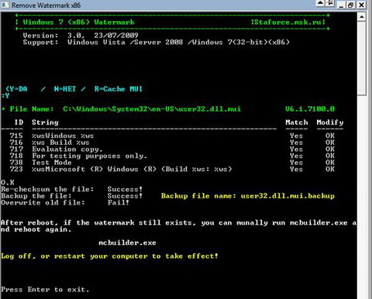Click the Overwrite old file Fail! result

tap(119, 203)
